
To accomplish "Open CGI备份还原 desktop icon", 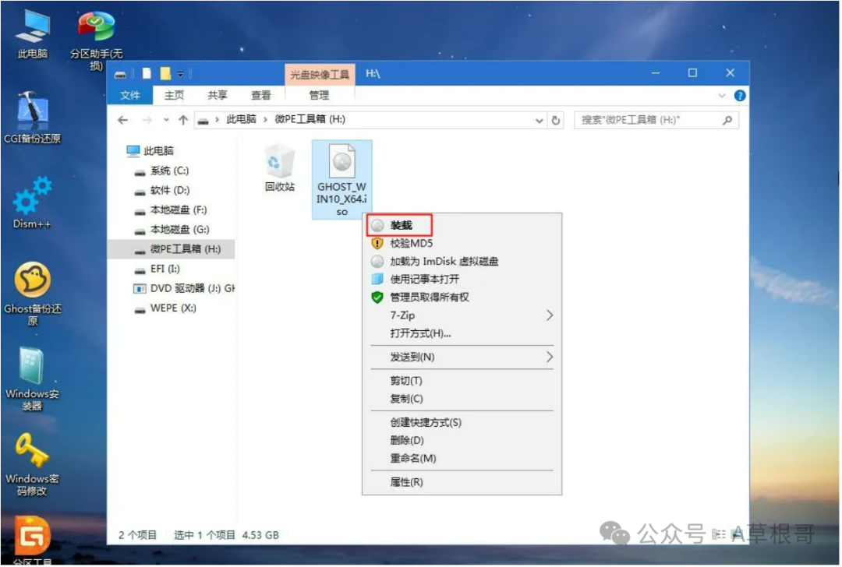I will pyautogui.click(x=32, y=118).
